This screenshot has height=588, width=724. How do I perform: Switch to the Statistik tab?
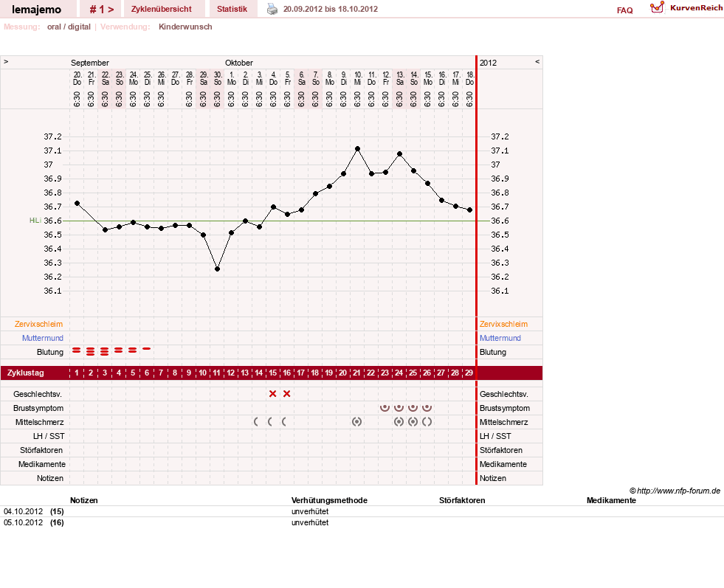click(x=232, y=9)
